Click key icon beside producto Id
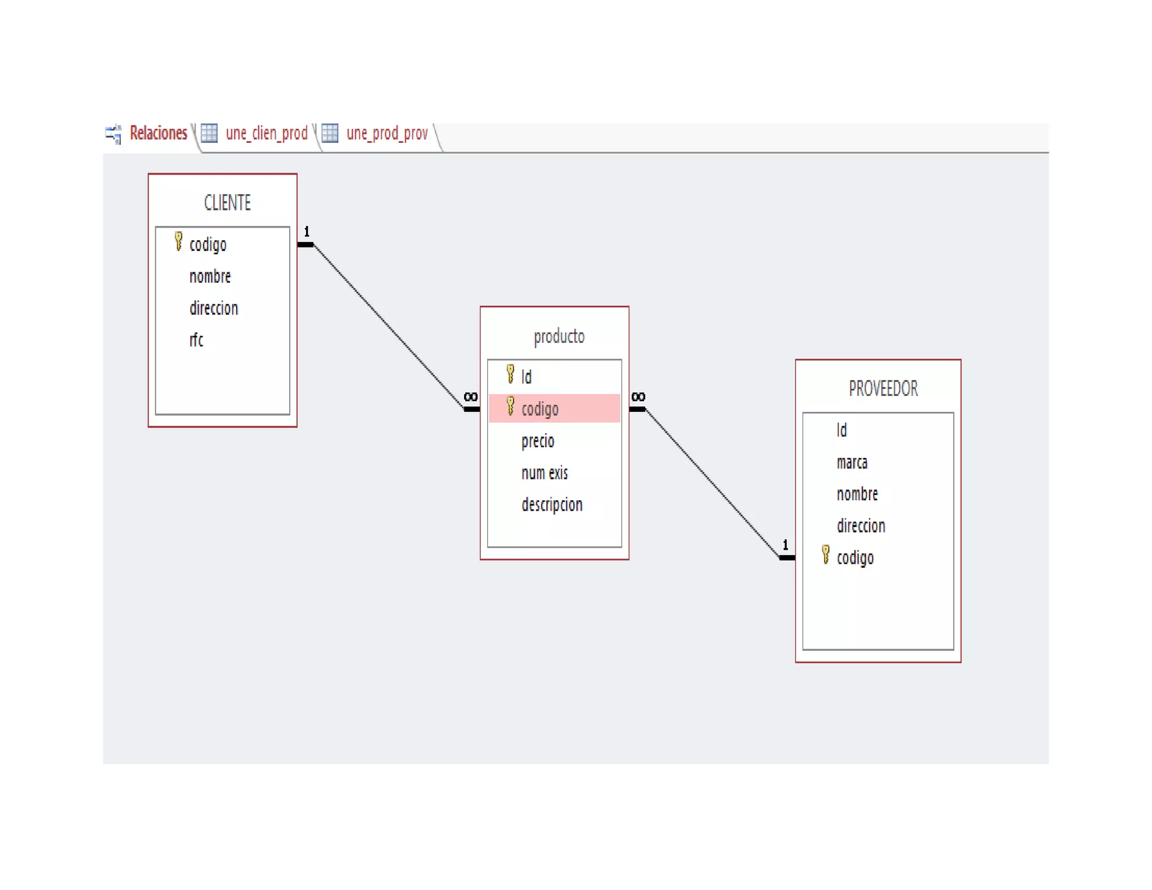Screen dimensions: 1152x890 [x=510, y=374]
